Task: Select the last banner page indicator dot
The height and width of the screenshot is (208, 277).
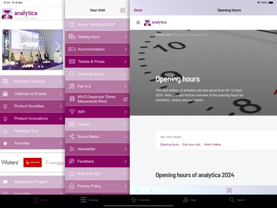Action: (x=42, y=66)
